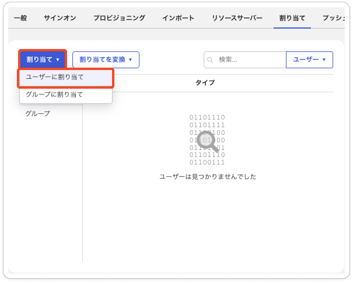This screenshot has width=353, height=283.
Task: Open the 割り当て dropdown button
Action: coord(43,60)
